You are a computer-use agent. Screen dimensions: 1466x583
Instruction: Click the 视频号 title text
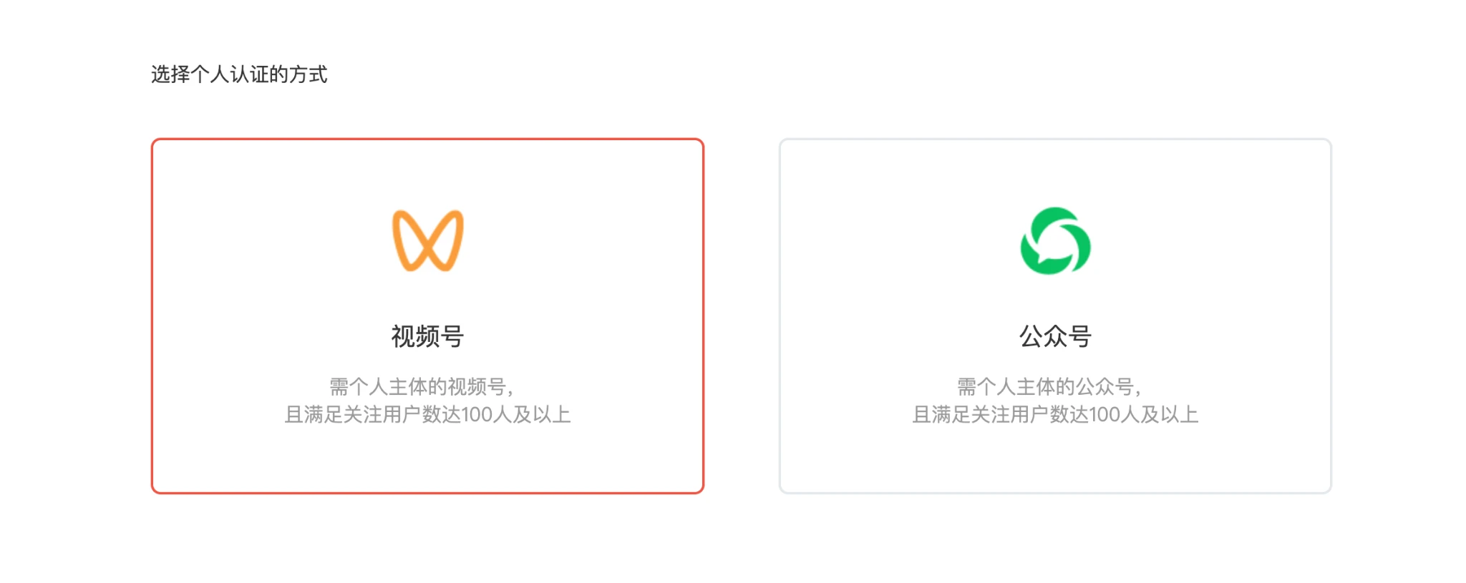pos(427,336)
